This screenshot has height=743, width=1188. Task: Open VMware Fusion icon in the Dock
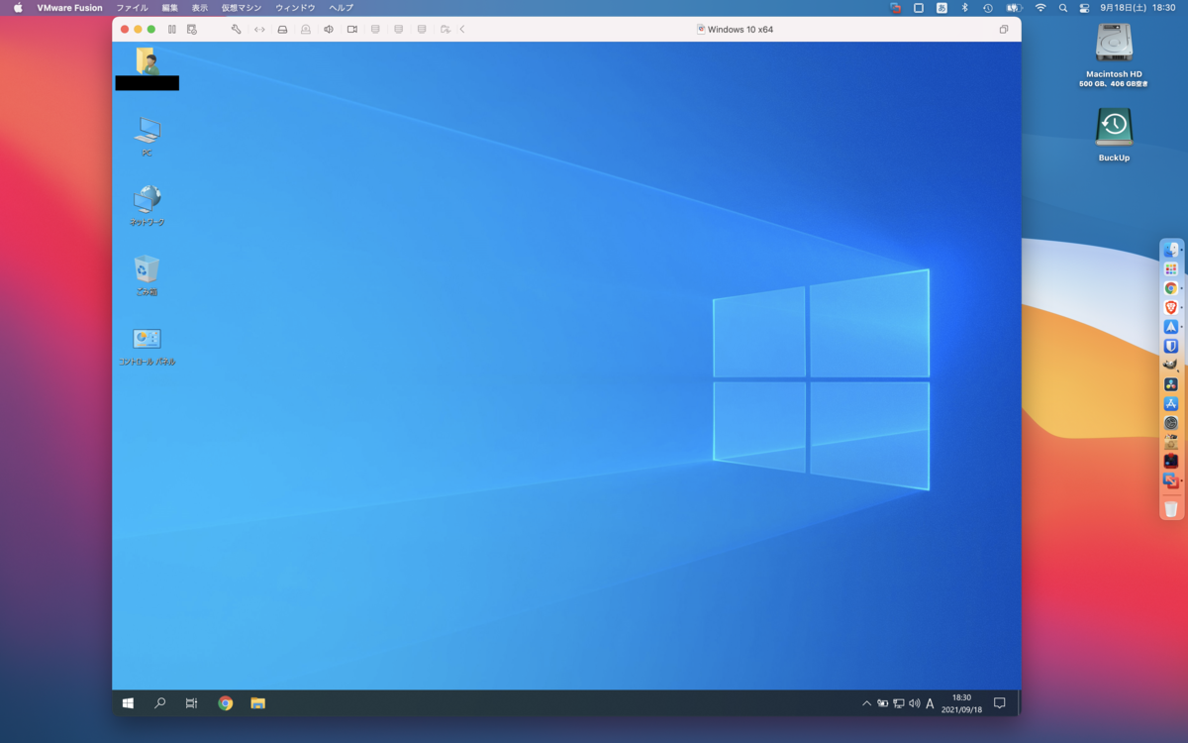coord(1171,480)
